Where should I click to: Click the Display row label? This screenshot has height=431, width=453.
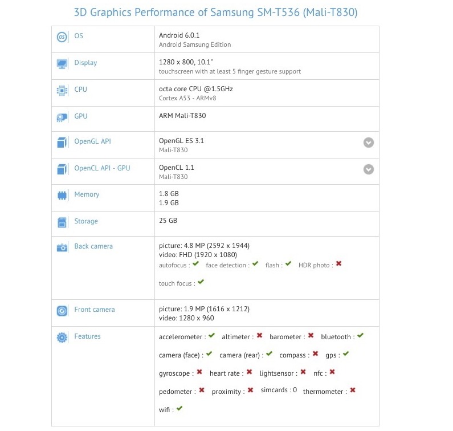(85, 63)
